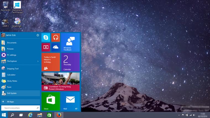Expand All Apps list

click(x=20, y=102)
